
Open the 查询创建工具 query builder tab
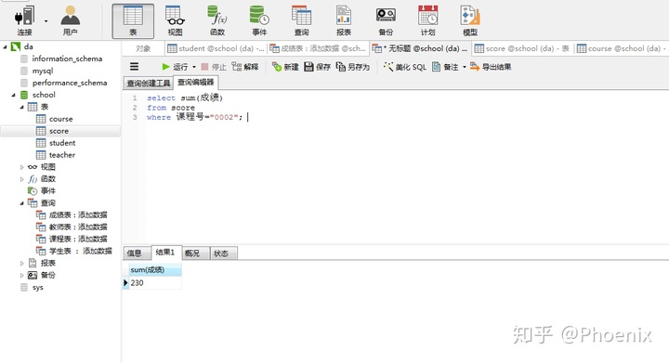click(148, 83)
